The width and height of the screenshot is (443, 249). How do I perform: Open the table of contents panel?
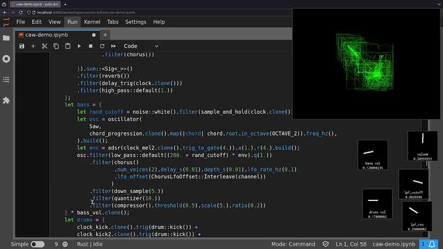tap(6, 79)
